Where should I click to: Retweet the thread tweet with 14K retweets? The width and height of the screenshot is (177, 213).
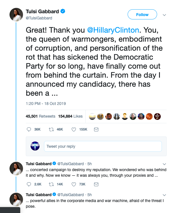point(51,184)
